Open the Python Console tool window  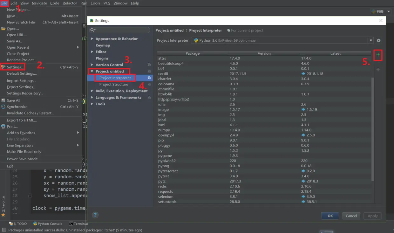[48, 224]
